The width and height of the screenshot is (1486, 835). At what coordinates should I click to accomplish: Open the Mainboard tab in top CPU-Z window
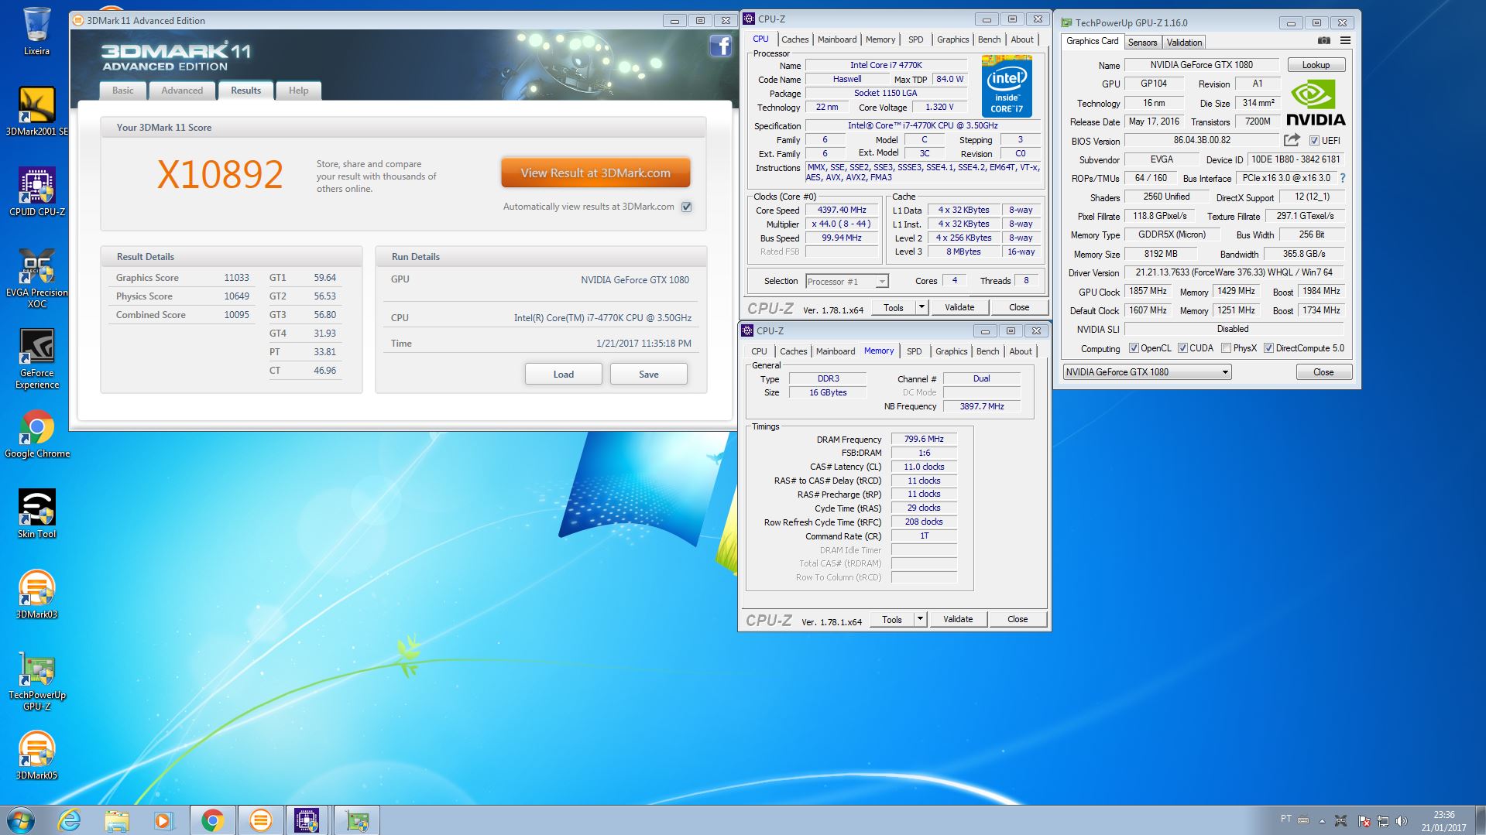point(837,39)
